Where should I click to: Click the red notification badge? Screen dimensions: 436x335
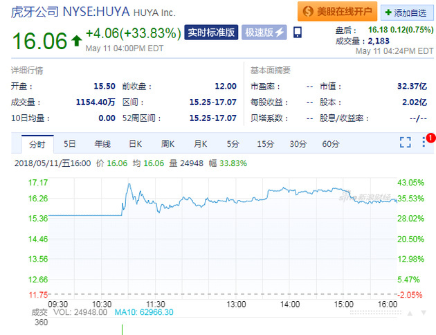pyautogui.click(x=430, y=137)
